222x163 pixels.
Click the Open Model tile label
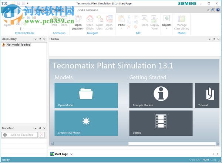(x=65, y=105)
